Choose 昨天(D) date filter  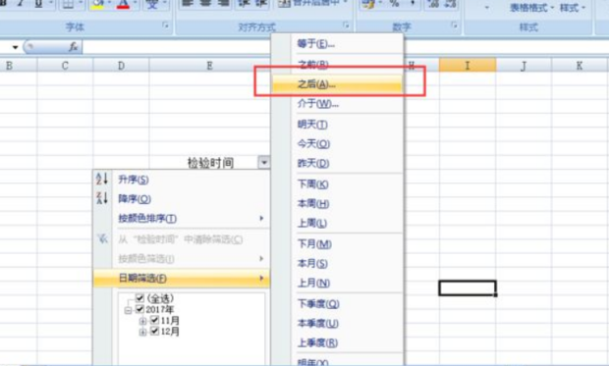click(337, 164)
